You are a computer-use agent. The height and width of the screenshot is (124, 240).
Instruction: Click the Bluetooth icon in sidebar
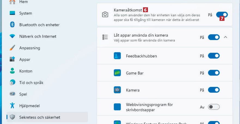12,24
